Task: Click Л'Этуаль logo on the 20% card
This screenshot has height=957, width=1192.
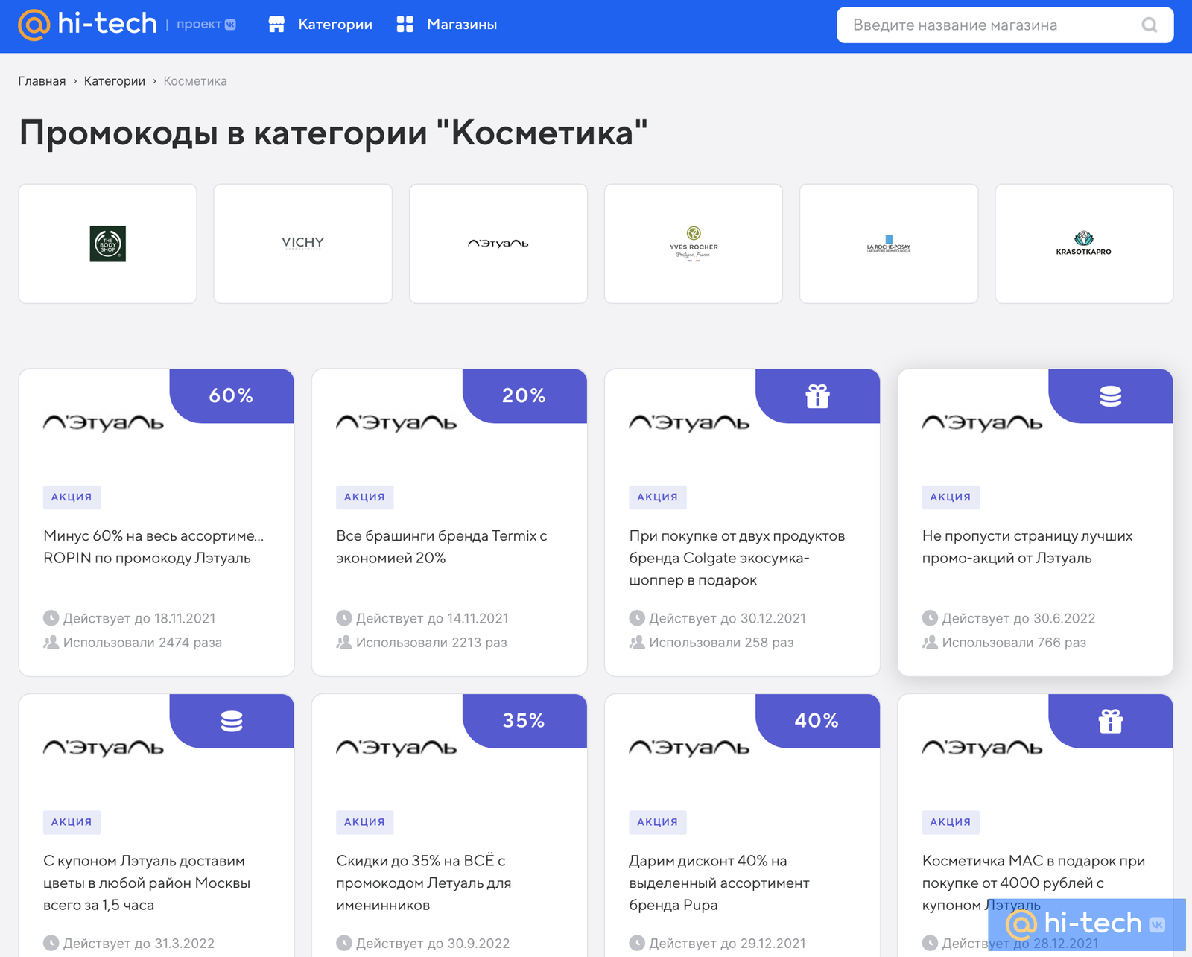Action: tap(396, 422)
